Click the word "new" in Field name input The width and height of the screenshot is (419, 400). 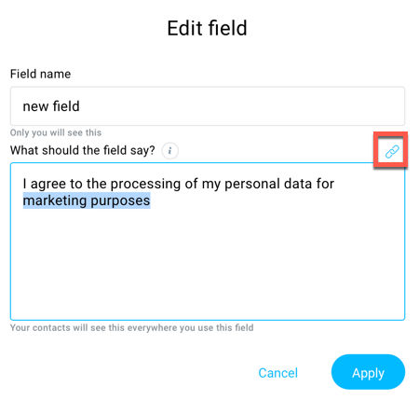click(x=35, y=107)
